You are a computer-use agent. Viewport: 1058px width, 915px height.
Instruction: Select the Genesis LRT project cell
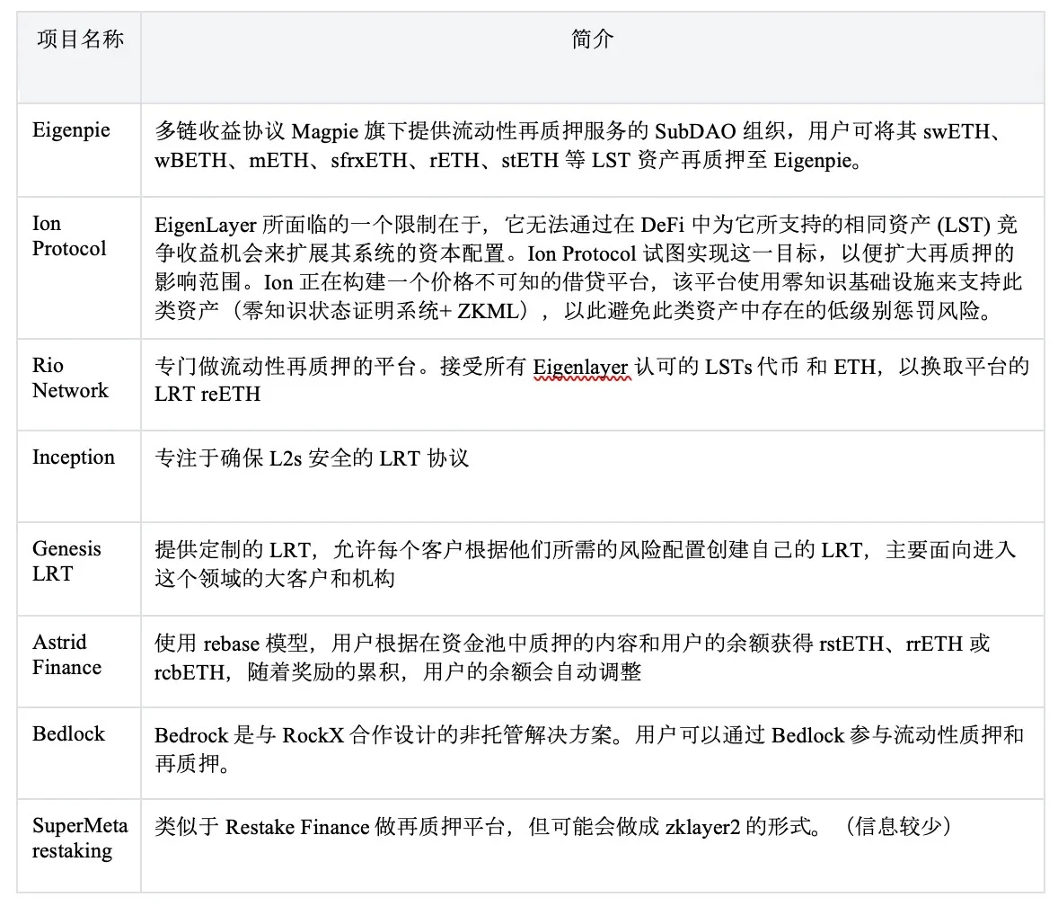click(65, 562)
